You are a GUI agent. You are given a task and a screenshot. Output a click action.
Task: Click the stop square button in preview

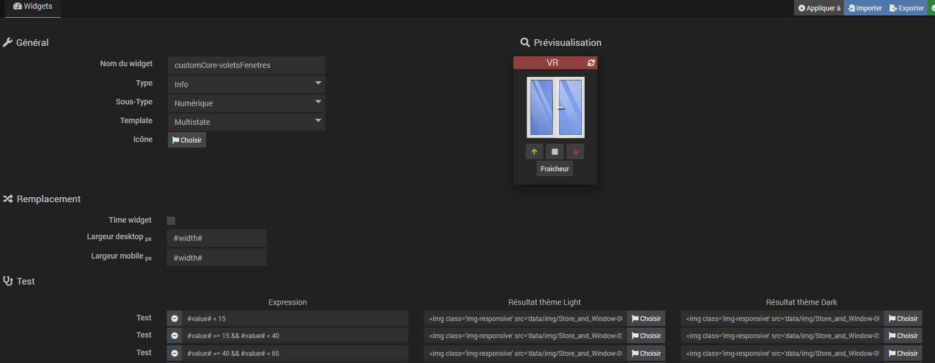point(555,151)
